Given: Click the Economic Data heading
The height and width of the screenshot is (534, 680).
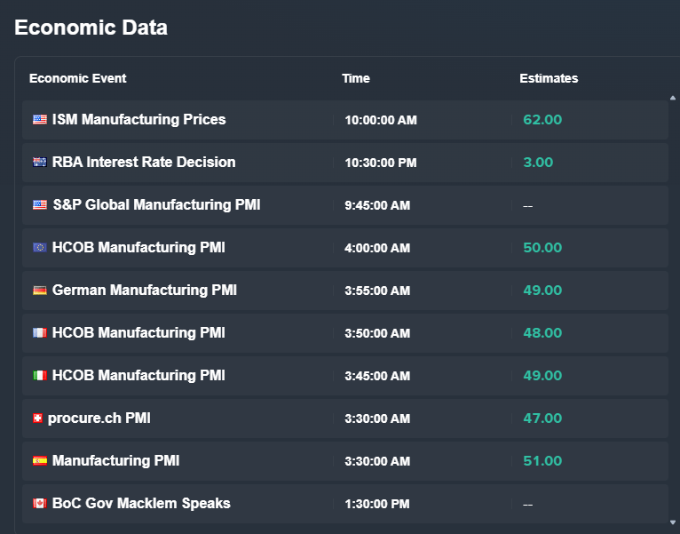Looking at the screenshot, I should tap(91, 28).
